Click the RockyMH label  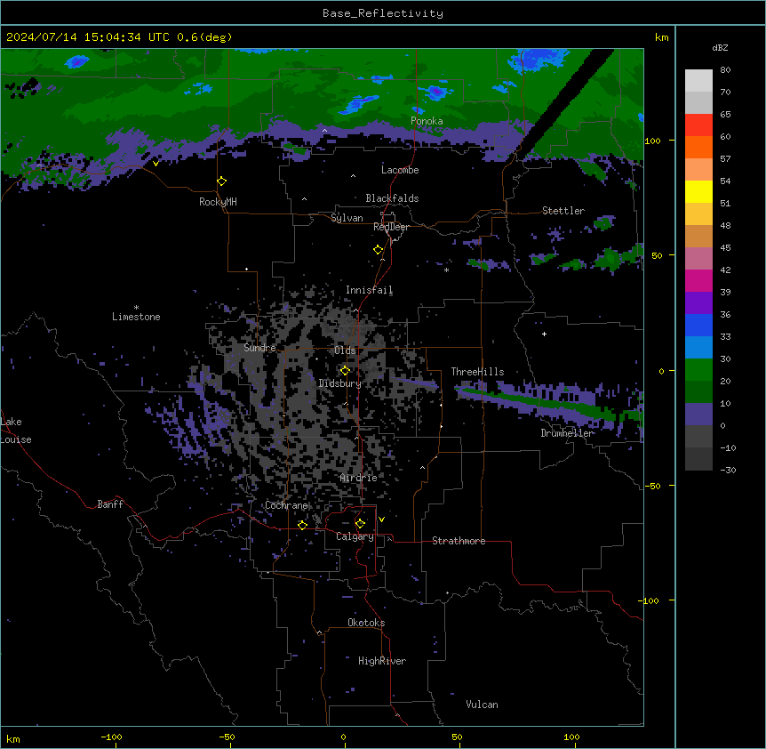click(x=218, y=202)
